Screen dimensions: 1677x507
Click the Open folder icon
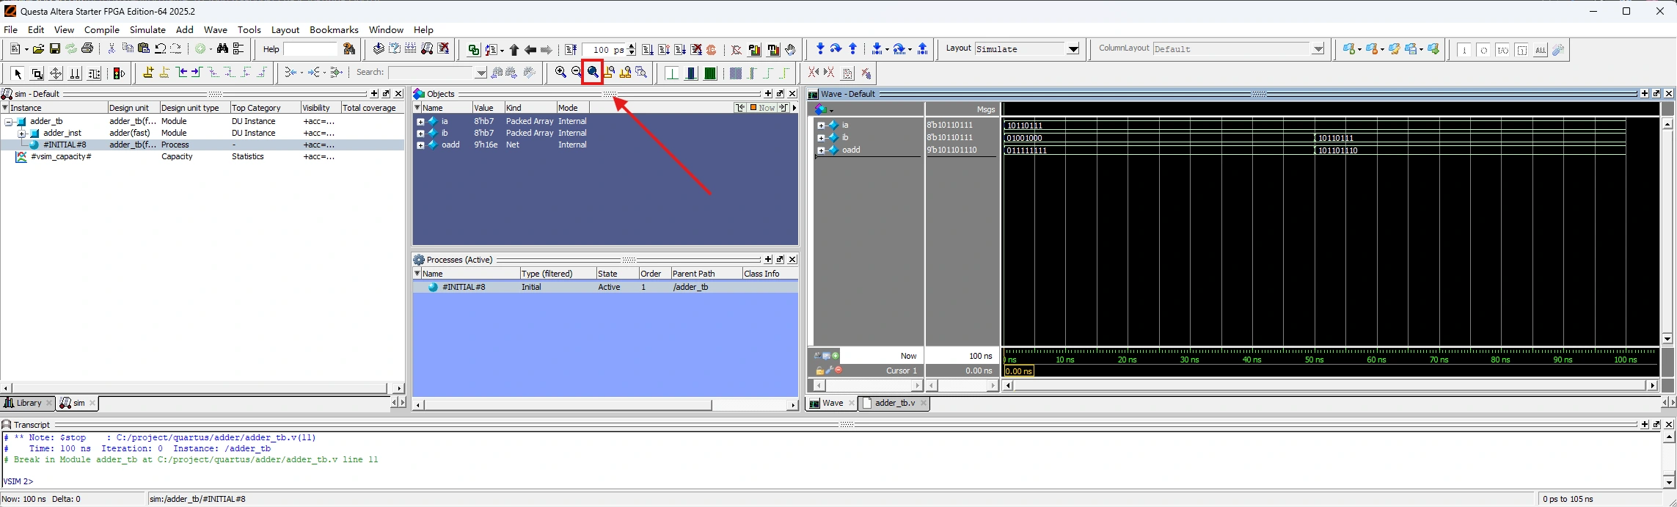pos(38,49)
